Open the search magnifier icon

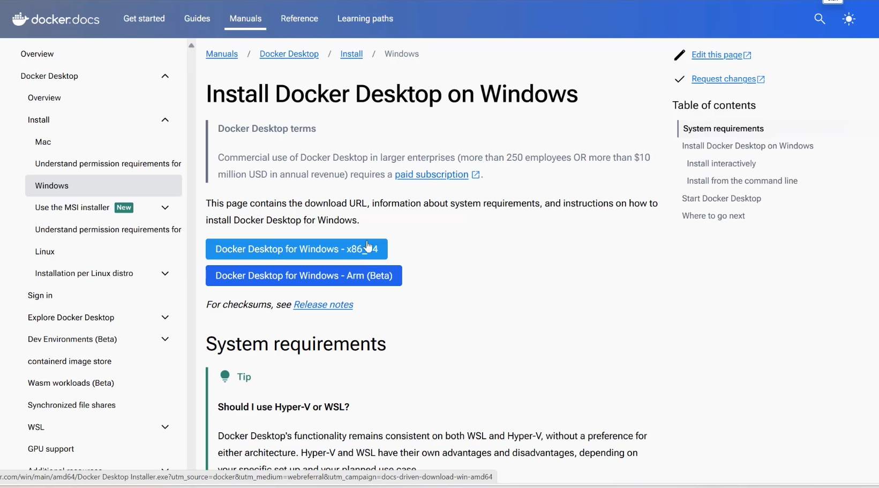click(x=820, y=19)
